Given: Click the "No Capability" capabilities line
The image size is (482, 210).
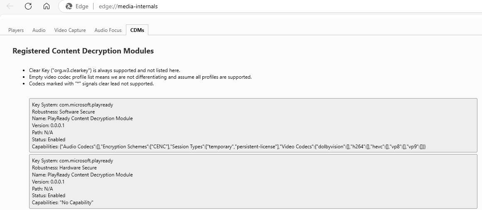Looking at the screenshot, I should point(62,203).
